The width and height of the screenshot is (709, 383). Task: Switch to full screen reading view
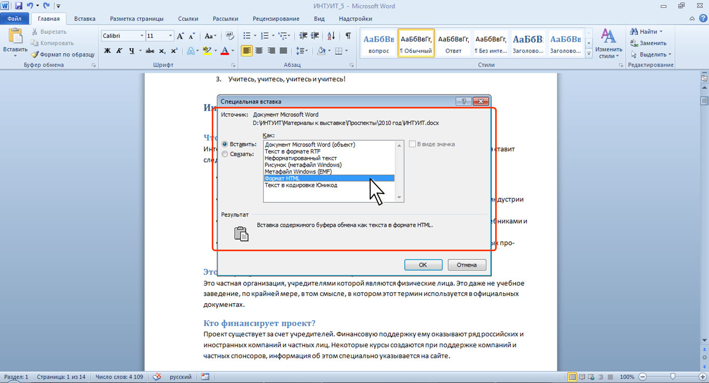pos(583,377)
